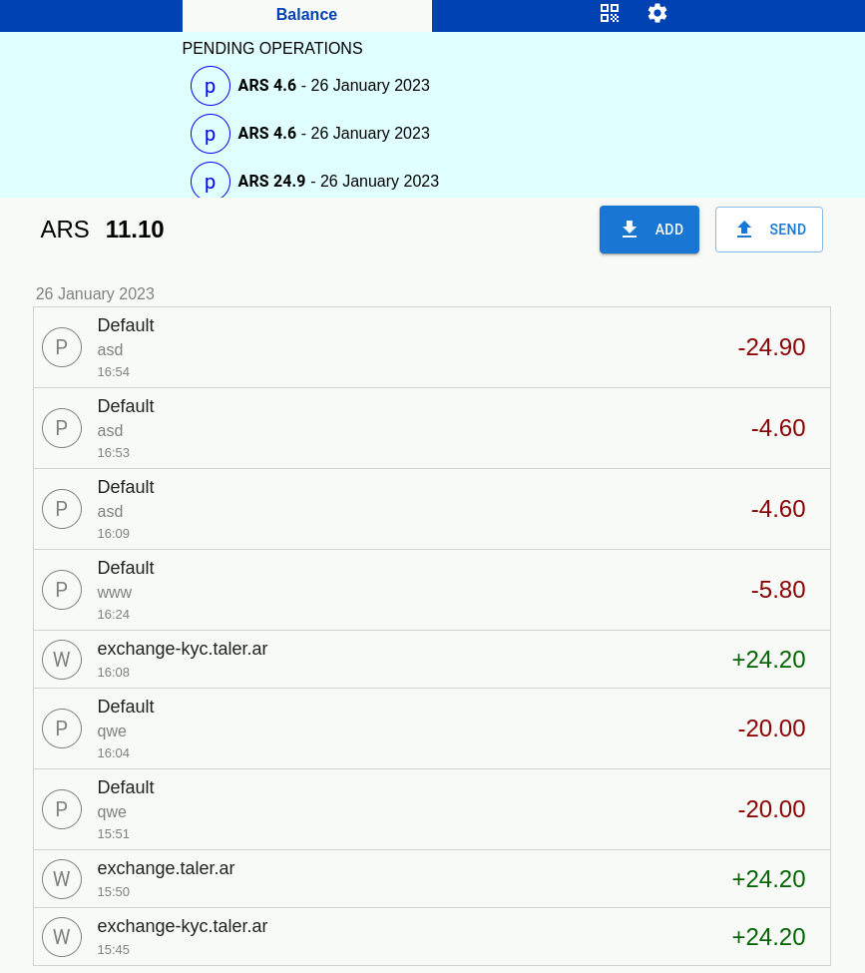This screenshot has width=865, height=973.
Task: Click the SEND button
Action: pos(768,230)
